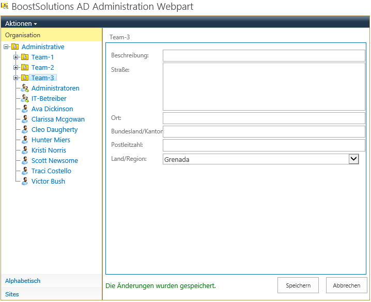Click the Team-2 folder icon
This screenshot has height=302, width=371.
(25, 68)
